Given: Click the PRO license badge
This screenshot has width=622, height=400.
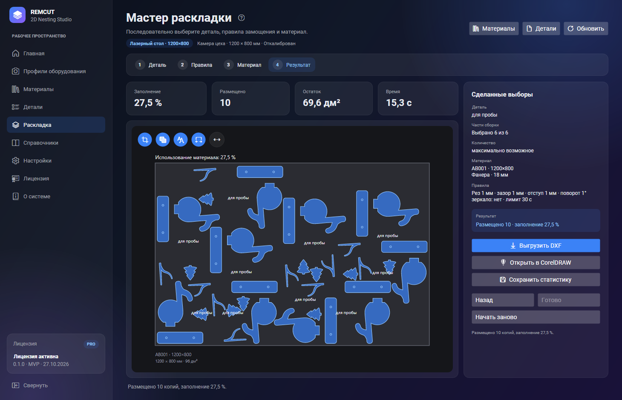Looking at the screenshot, I should 91,344.
